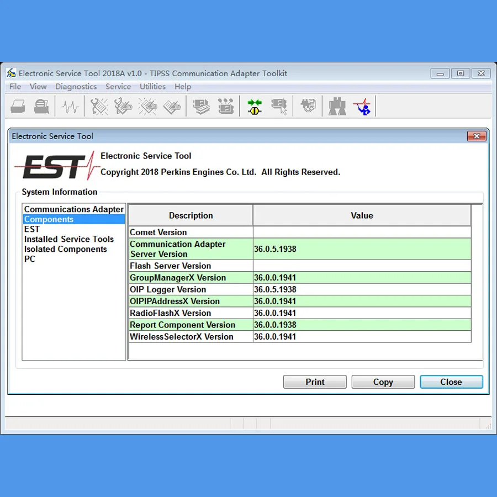Viewport: 497px width, 497px height.
Task: Click the red-blue Communication Adapter Toolkit icon
Action: 362,107
